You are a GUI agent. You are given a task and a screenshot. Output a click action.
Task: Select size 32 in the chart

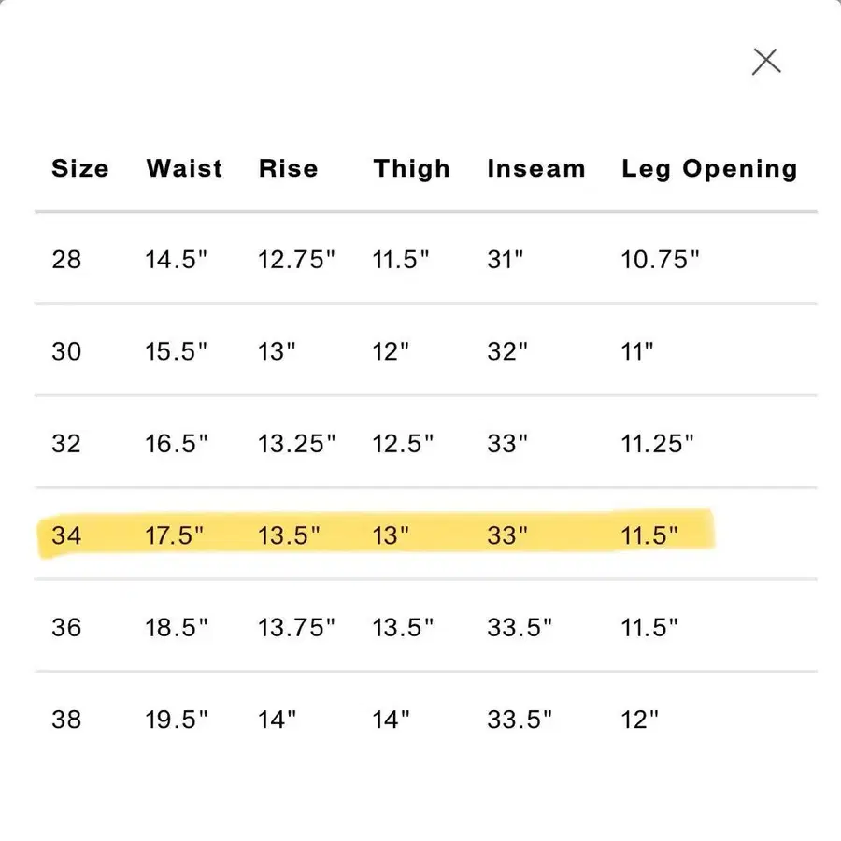pos(67,443)
